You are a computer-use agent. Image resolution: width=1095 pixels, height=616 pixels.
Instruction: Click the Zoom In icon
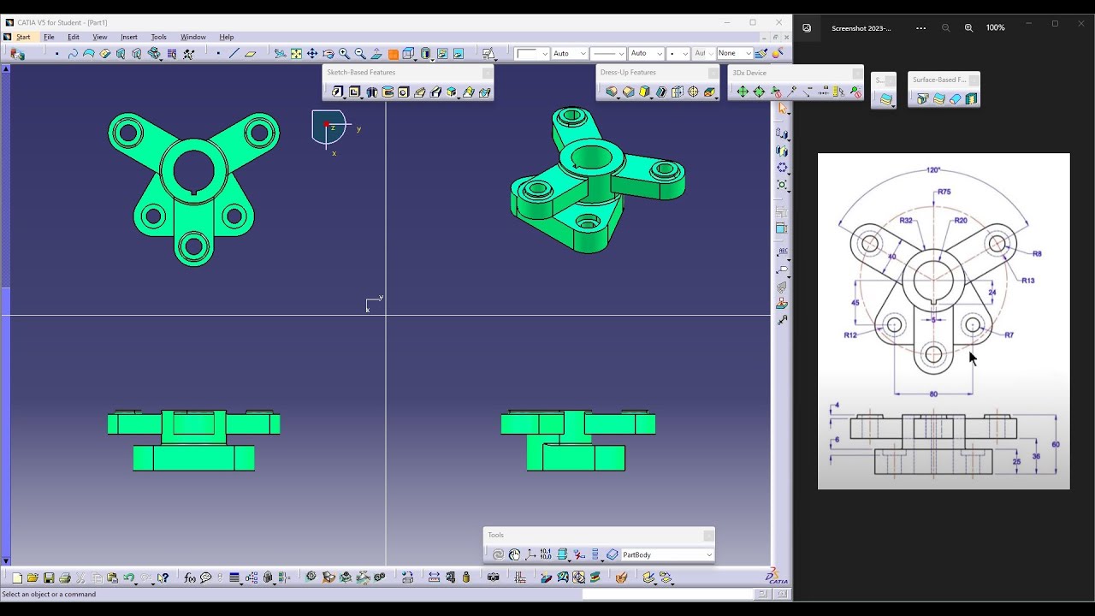click(x=344, y=53)
